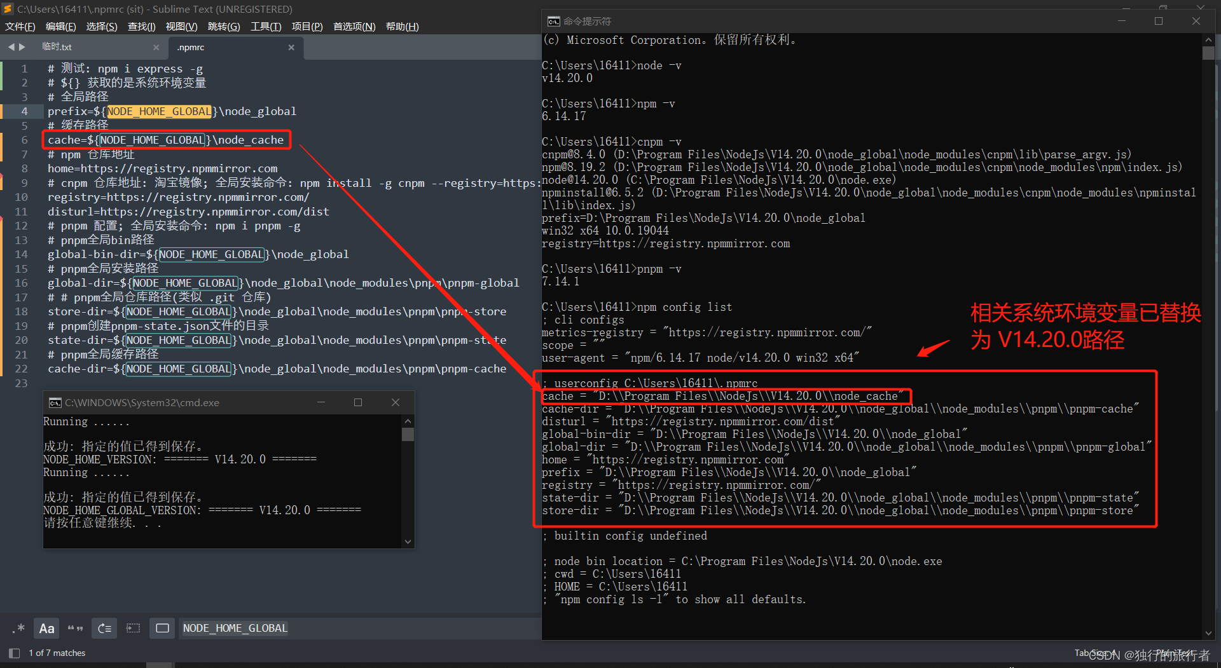
Task: Click scroll-up arrow in small cmd.exe window
Action: [x=408, y=421]
